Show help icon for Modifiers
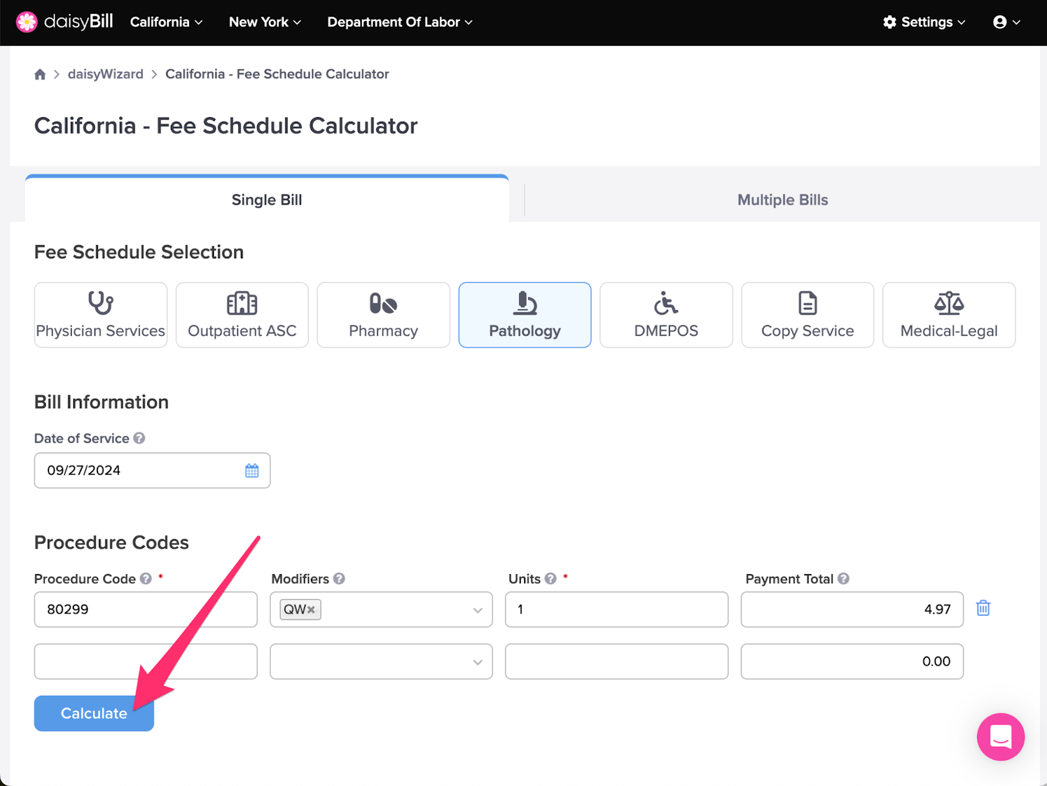This screenshot has height=786, width=1047. tap(339, 579)
